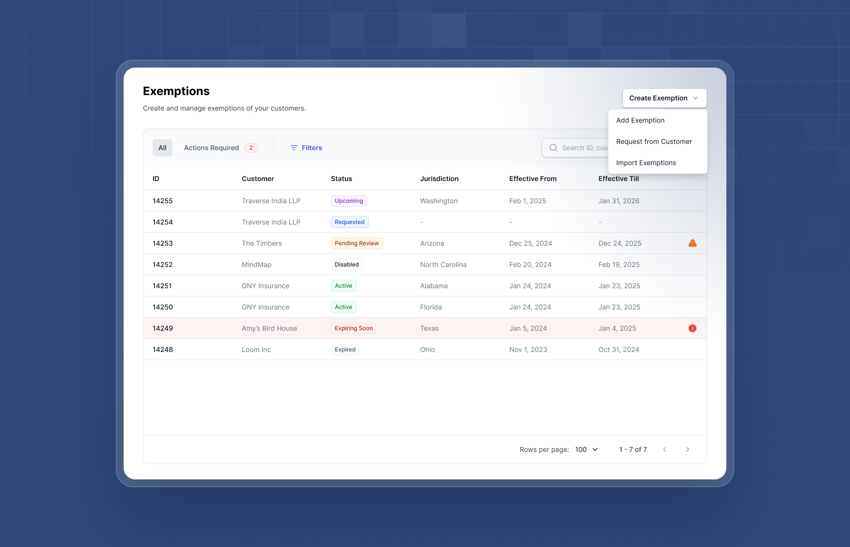Open exemption ID 14254

click(x=163, y=222)
